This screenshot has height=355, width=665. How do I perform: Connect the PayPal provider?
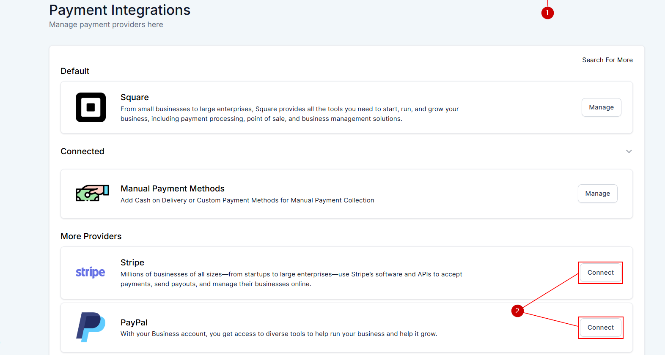(x=600, y=328)
